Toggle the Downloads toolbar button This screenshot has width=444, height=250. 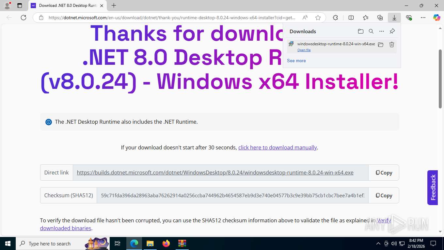pyautogui.click(x=394, y=18)
